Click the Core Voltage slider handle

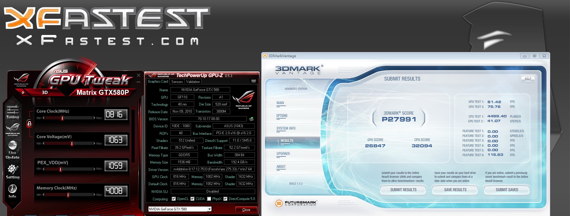(x=72, y=143)
